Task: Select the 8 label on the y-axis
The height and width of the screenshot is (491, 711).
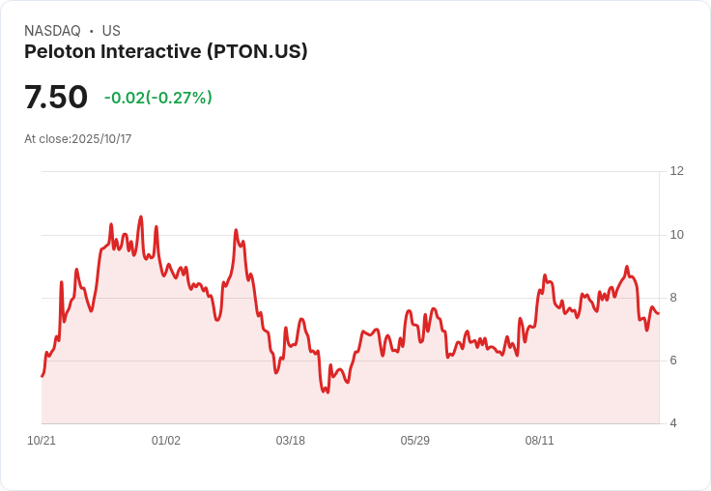Action: (x=673, y=298)
